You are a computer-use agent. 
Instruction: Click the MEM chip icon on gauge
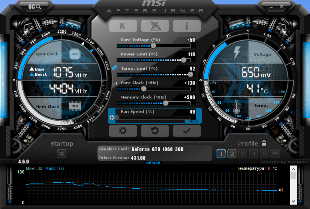pos(75,106)
